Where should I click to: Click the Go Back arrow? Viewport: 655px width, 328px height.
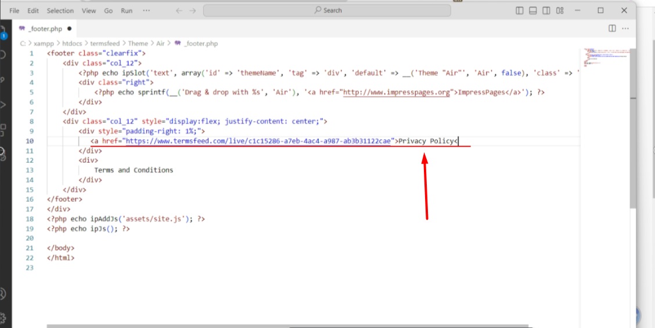point(179,11)
